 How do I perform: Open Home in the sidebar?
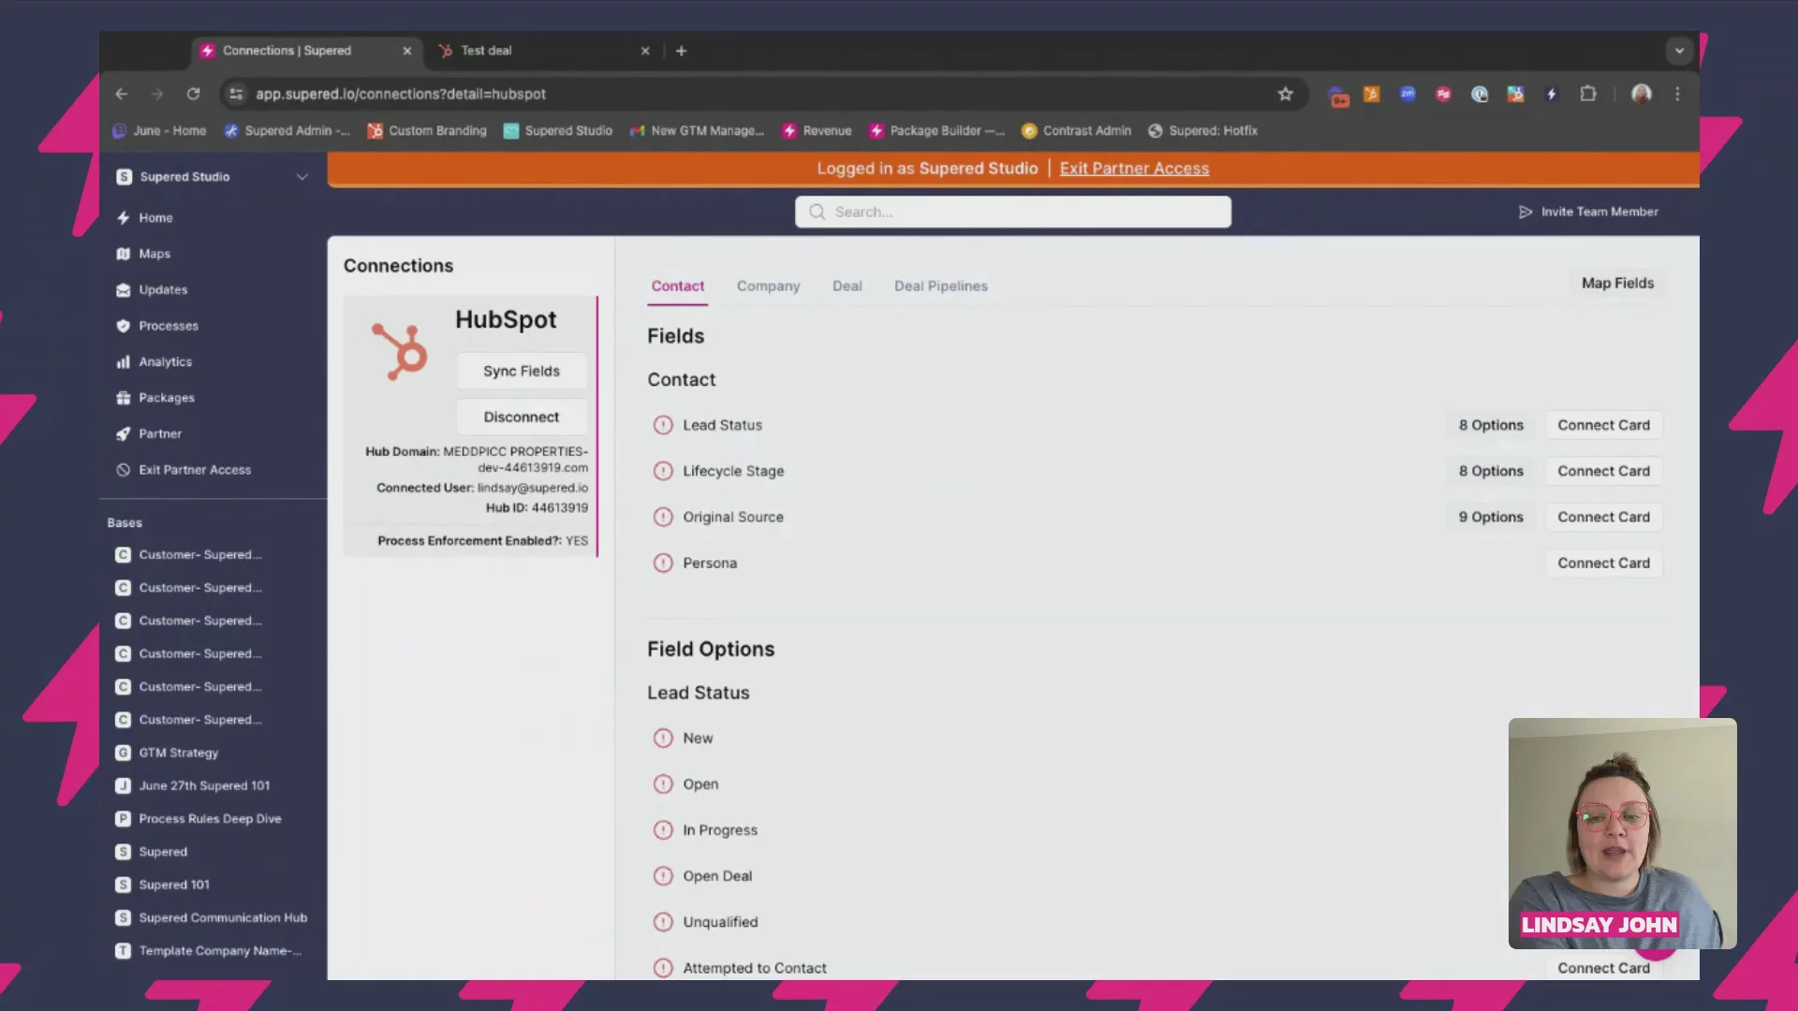(145, 218)
